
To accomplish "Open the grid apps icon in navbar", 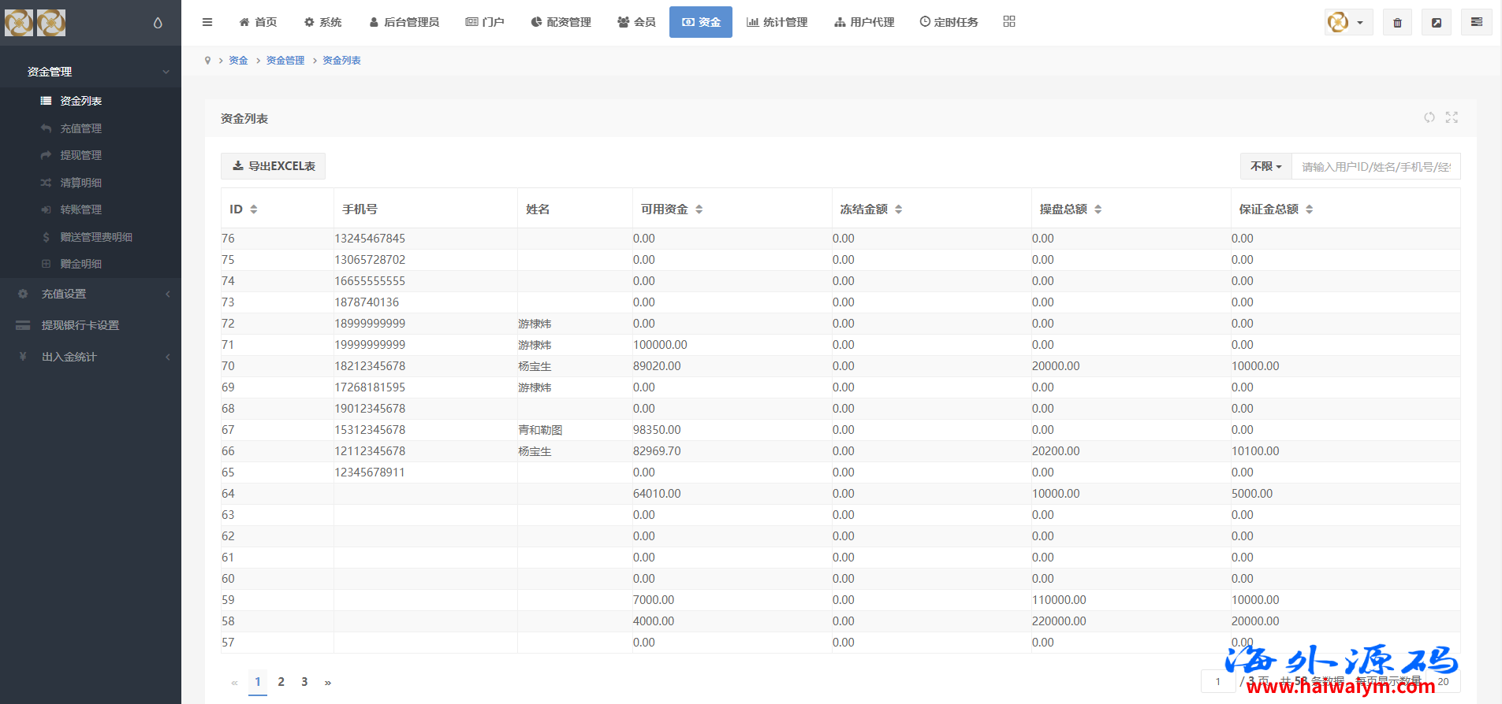I will (1009, 21).
